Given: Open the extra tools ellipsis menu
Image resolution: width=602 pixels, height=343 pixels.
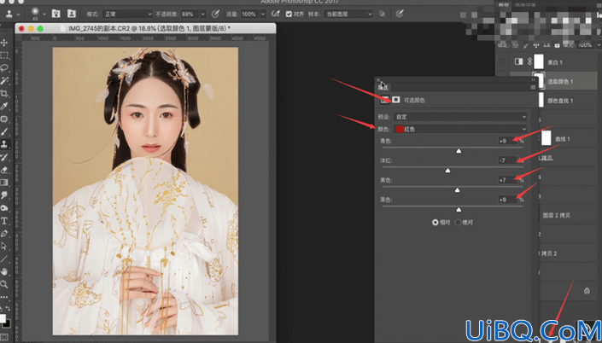Looking at the screenshot, I should point(3,297).
